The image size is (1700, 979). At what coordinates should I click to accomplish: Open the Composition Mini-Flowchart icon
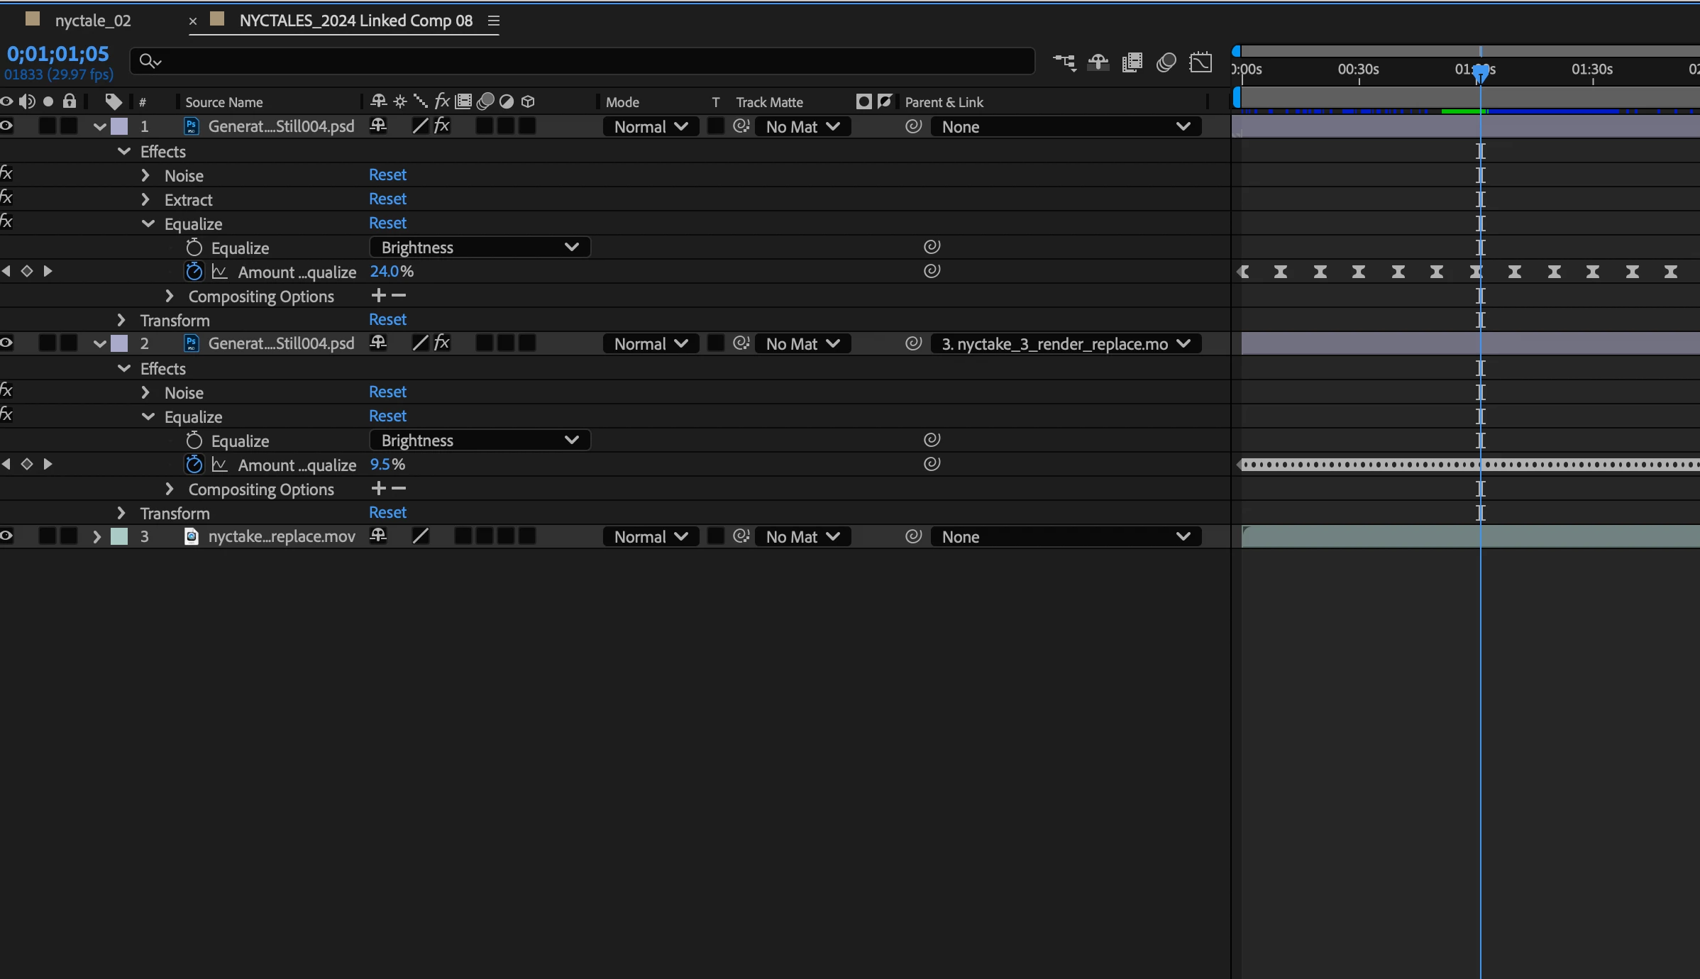1064,62
